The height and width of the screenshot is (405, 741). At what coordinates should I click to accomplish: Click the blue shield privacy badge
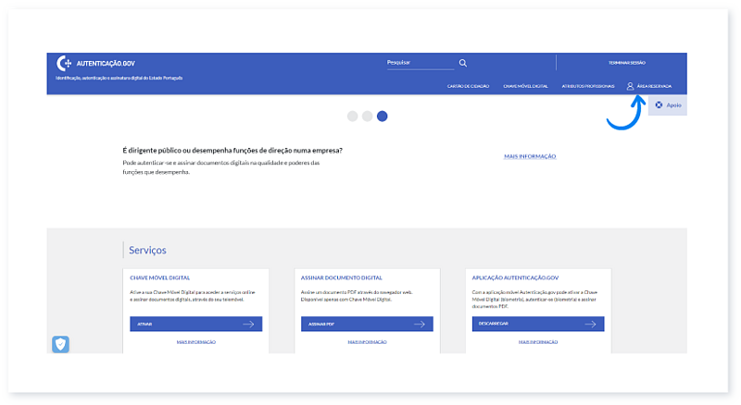pos(60,344)
